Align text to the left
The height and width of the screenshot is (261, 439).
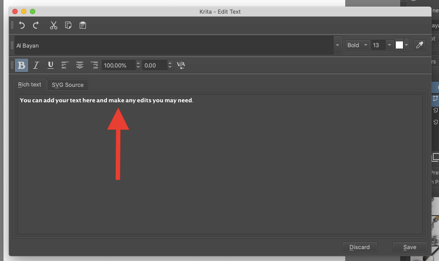(x=65, y=65)
